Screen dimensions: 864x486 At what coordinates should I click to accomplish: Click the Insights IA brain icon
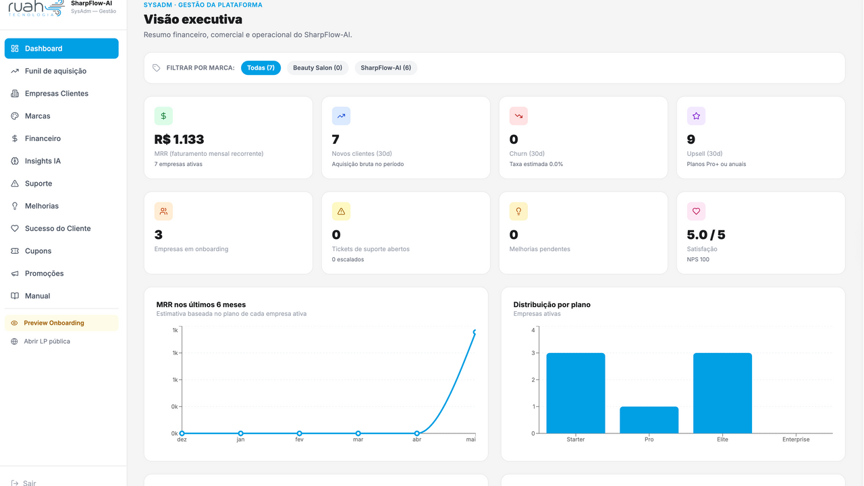click(15, 161)
